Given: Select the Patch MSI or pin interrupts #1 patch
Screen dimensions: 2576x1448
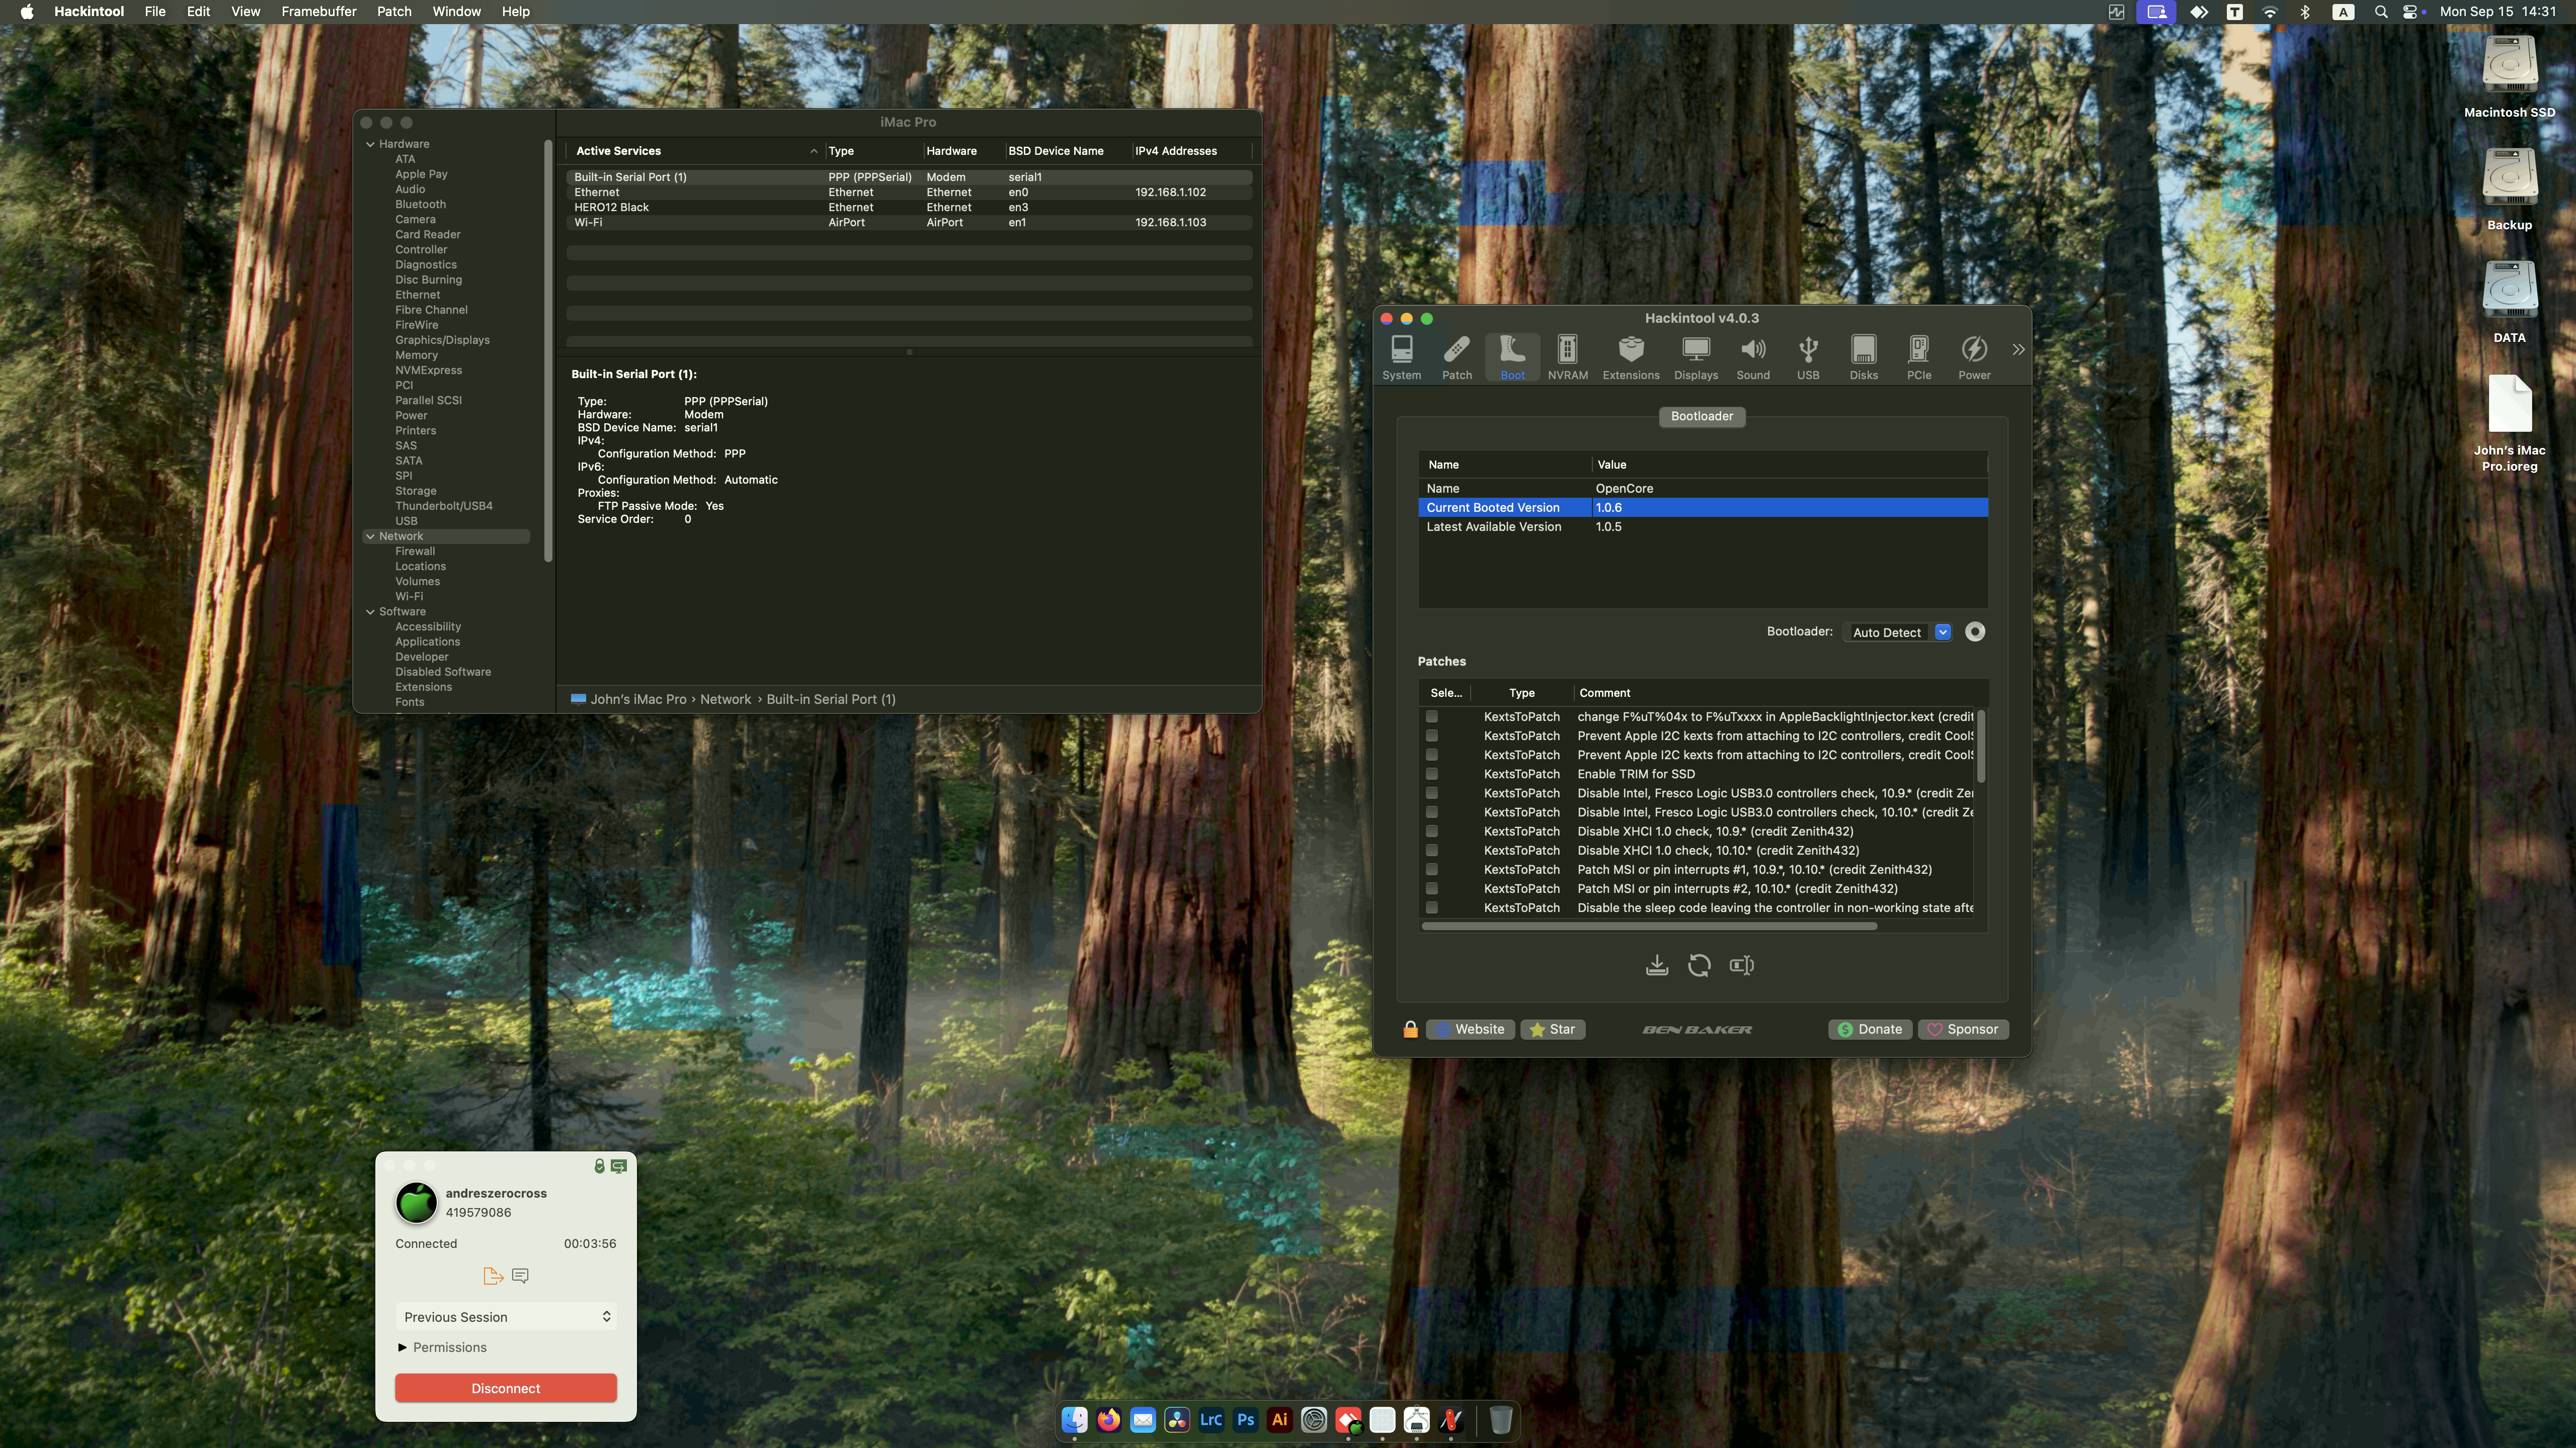Looking at the screenshot, I should [1432, 869].
